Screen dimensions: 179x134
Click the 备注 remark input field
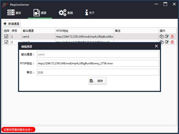[x=98, y=72]
